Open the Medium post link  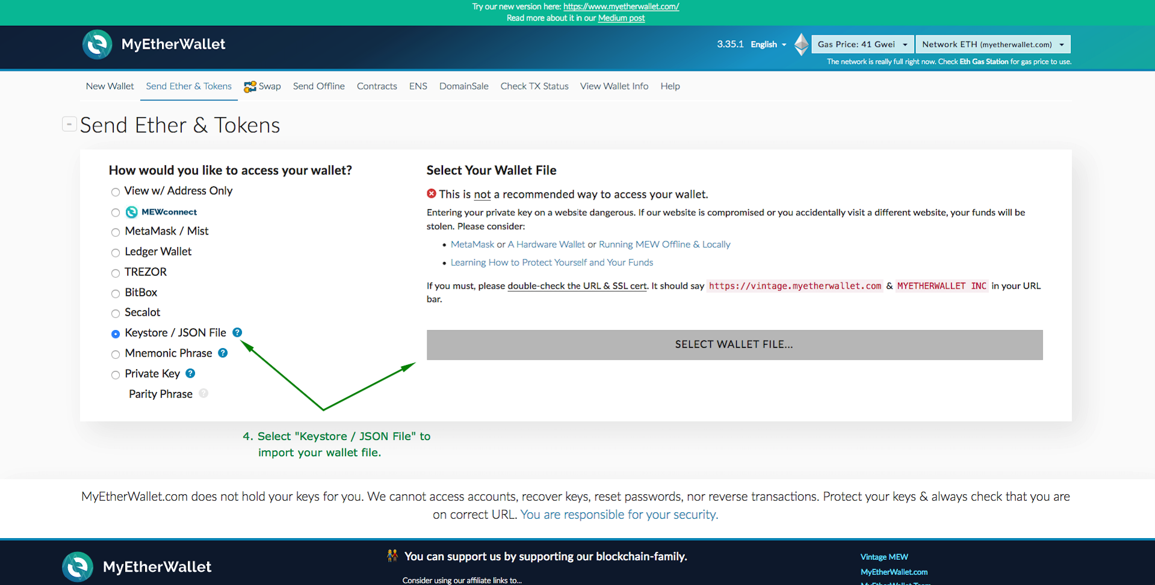click(621, 18)
